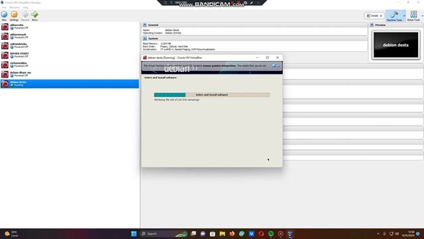
Task: Open the File menu
Action: click(4, 7)
